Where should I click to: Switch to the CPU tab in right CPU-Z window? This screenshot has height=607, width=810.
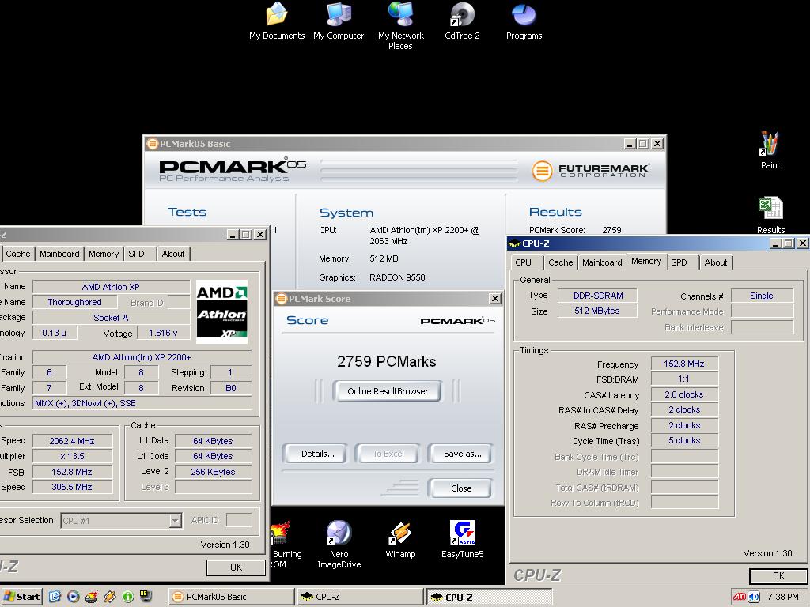tap(524, 262)
